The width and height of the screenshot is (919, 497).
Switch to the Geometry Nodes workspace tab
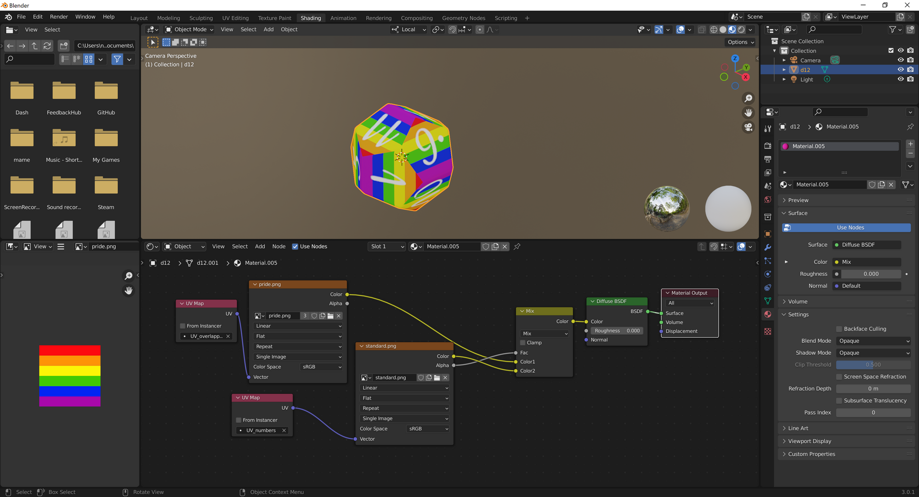[x=464, y=18]
